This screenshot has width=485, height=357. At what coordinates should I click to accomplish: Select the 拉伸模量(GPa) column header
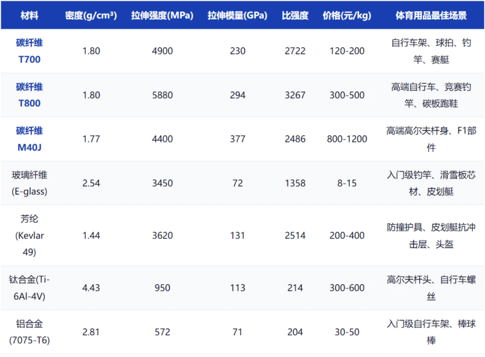[x=238, y=15]
